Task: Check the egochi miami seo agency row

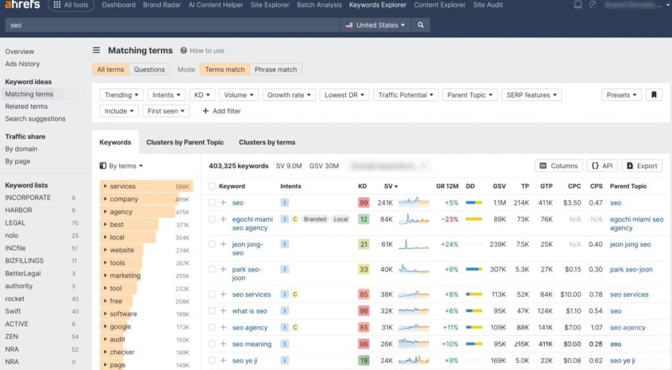Action: pyautogui.click(x=212, y=219)
